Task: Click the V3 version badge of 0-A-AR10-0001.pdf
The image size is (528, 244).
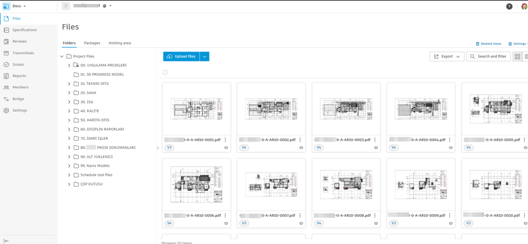Action: tap(169, 147)
